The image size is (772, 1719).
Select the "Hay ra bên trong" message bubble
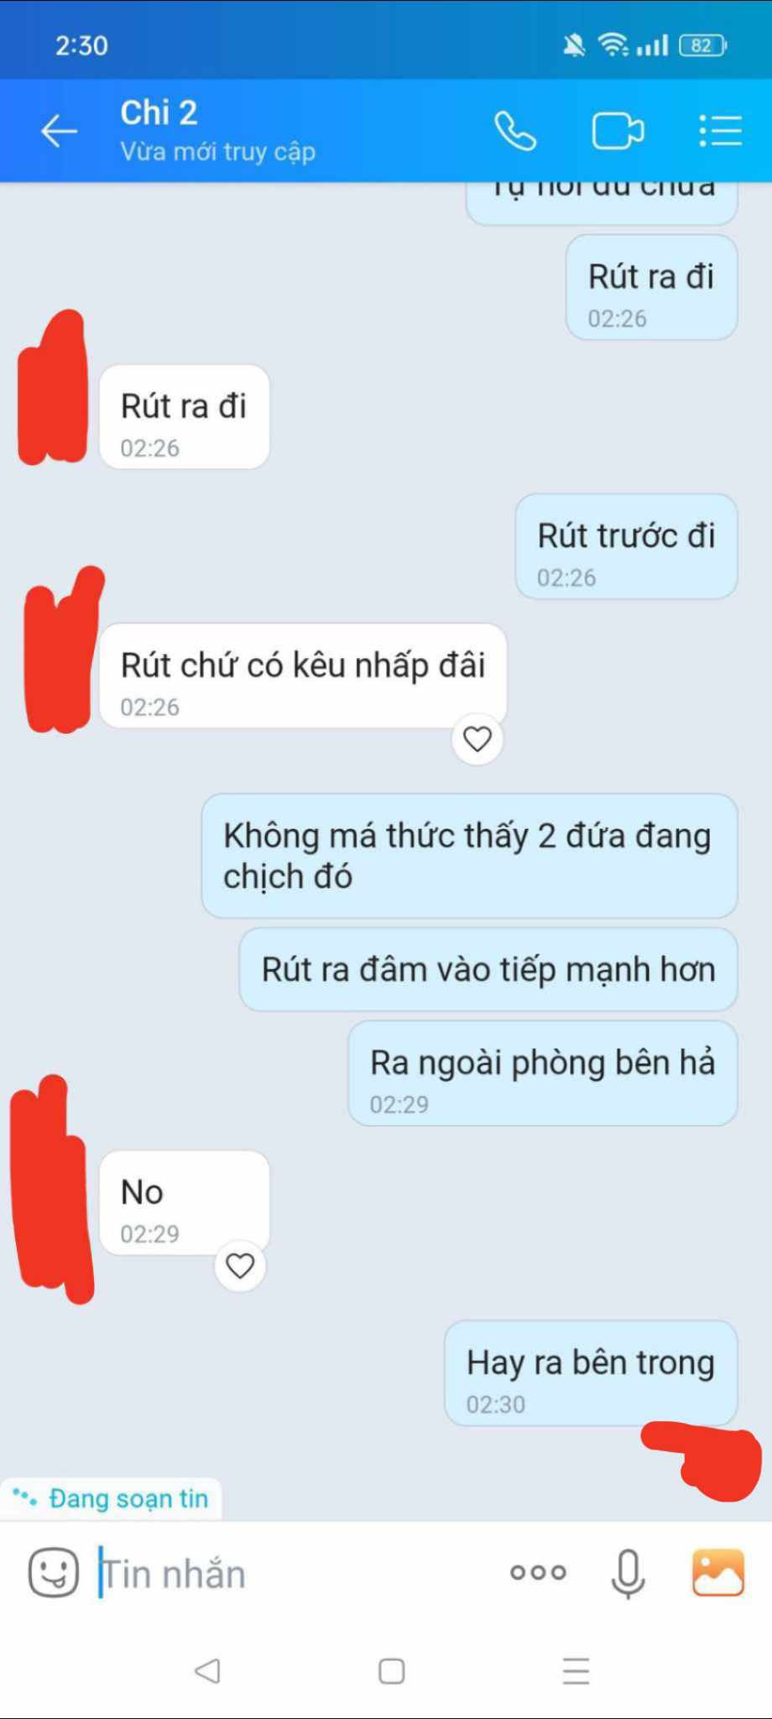591,1373
